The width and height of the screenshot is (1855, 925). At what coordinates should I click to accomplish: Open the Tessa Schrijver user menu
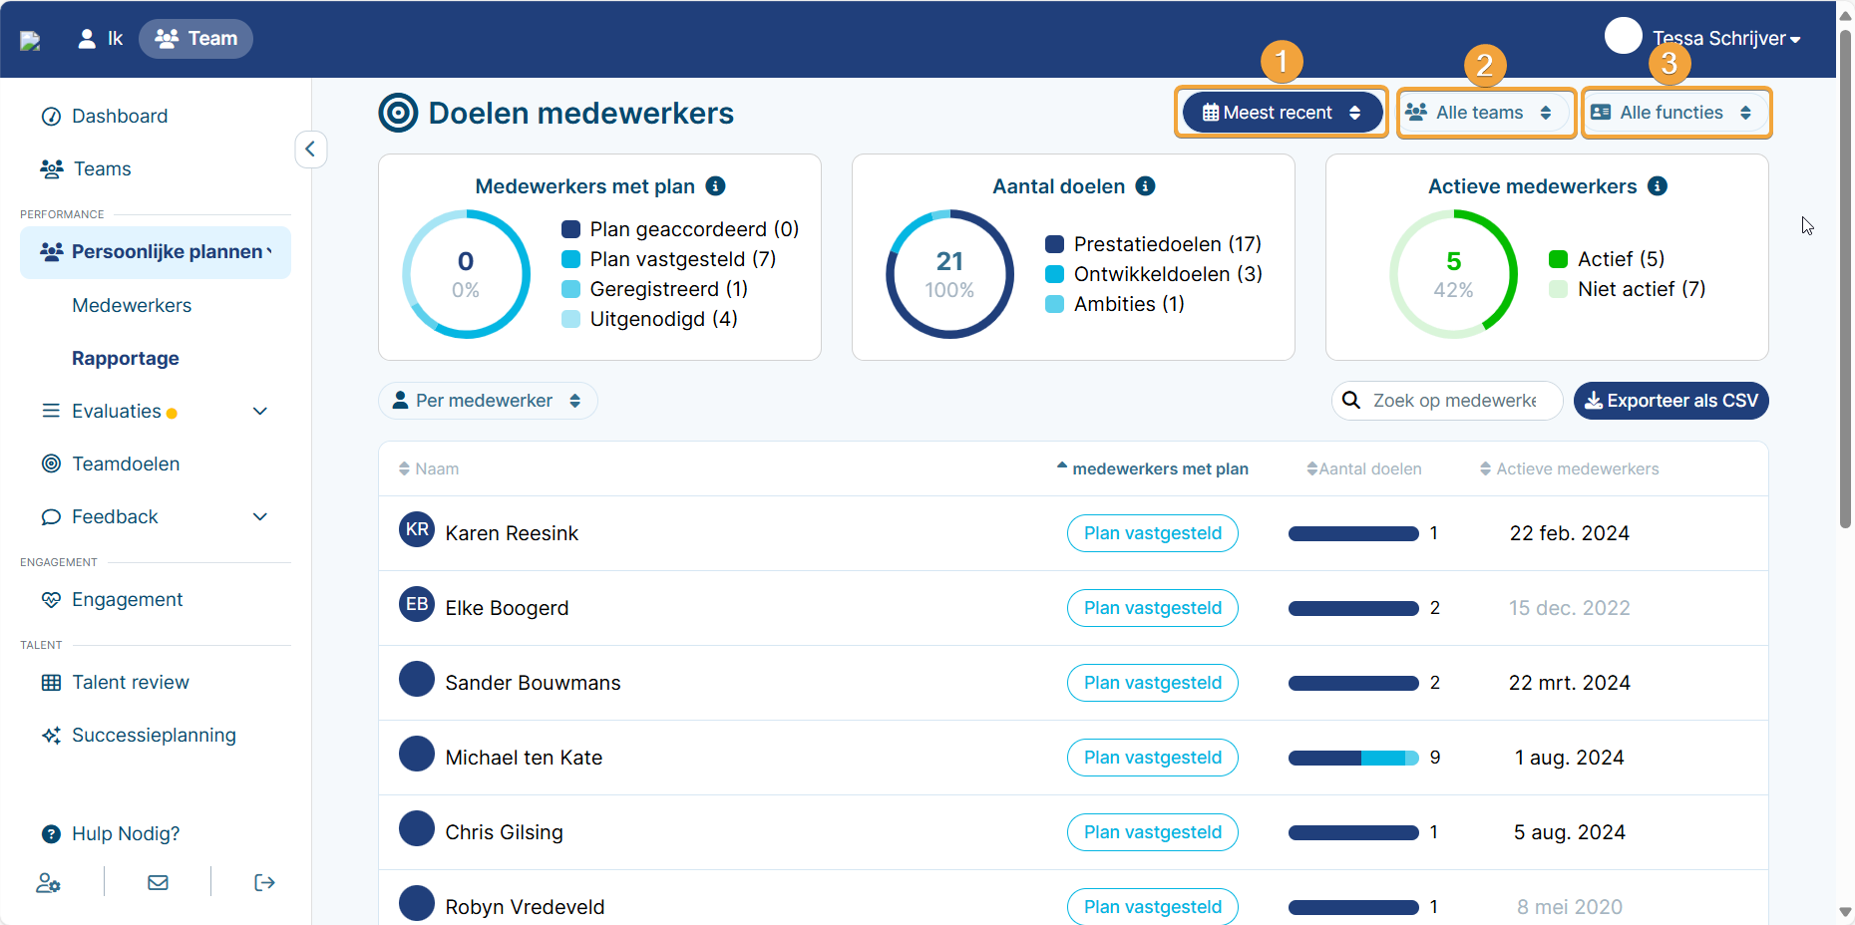[x=1725, y=39]
